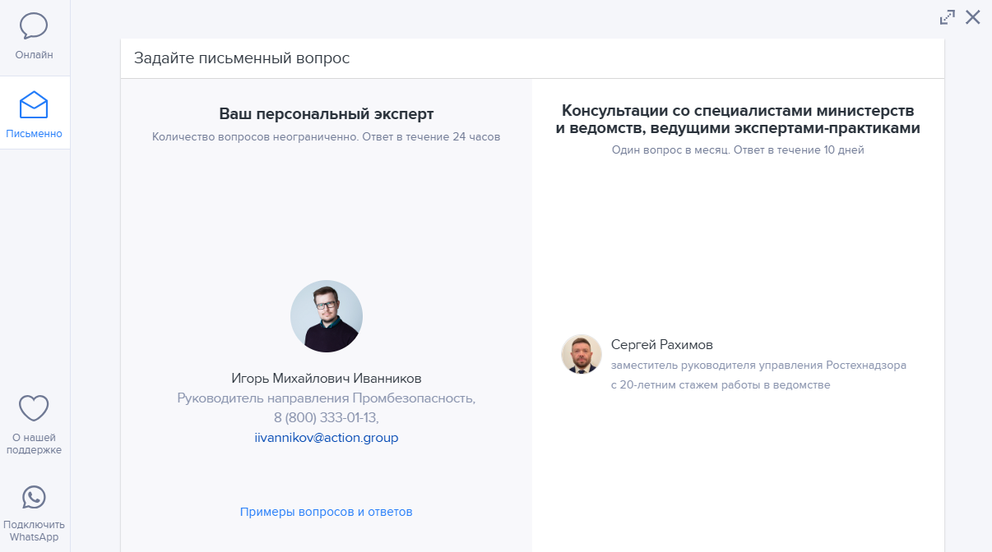Click Сергей Рахимов's avatar photo
The image size is (992, 552).
(582, 354)
